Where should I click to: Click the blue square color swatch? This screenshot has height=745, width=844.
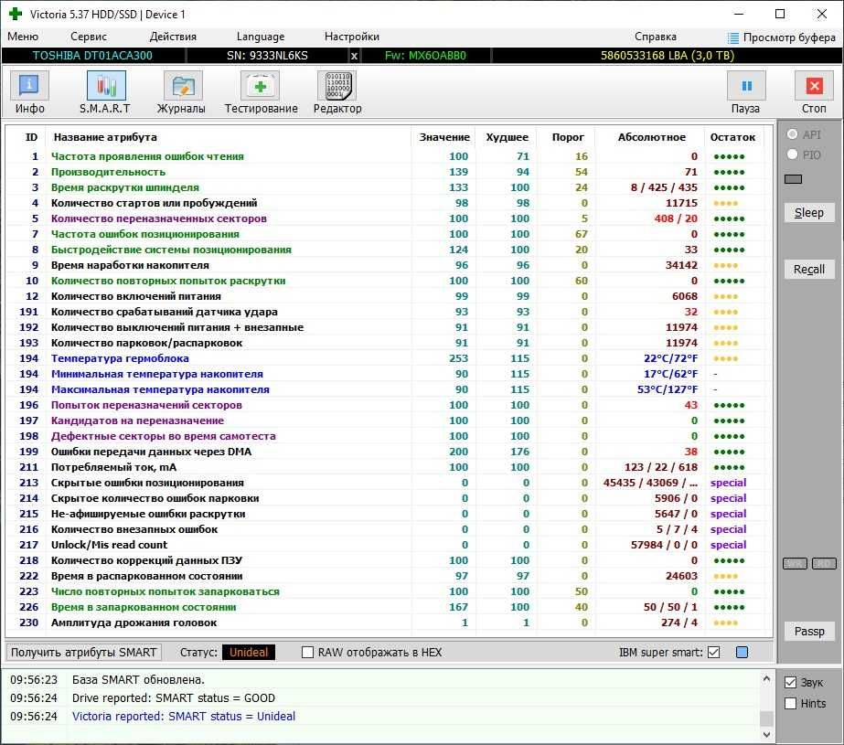(x=742, y=653)
